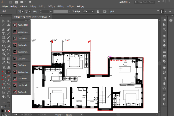Screen dimensions: 174x116
Task: Open the CADscale tool
Action: 21,92
